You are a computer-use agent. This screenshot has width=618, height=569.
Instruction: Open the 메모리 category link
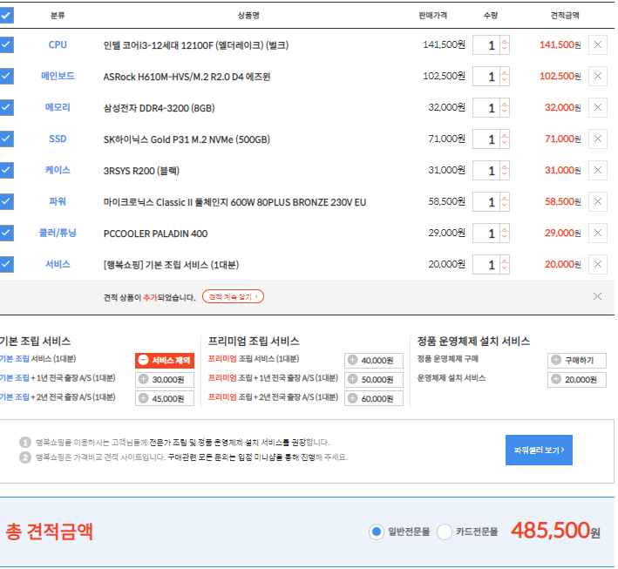click(x=58, y=107)
